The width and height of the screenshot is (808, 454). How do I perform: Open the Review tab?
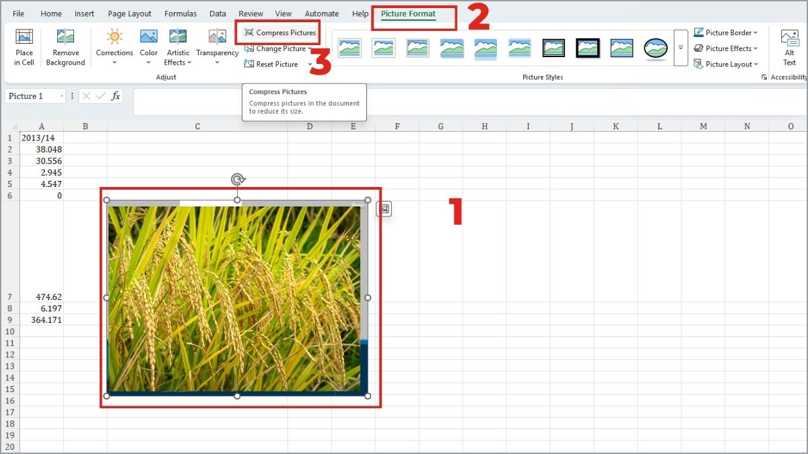[x=251, y=13]
